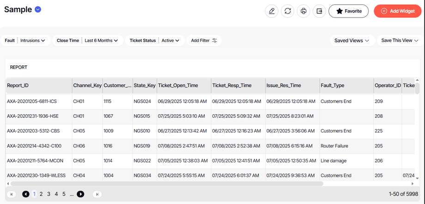Sort by Ticket_Open_Time column header

coord(178,86)
